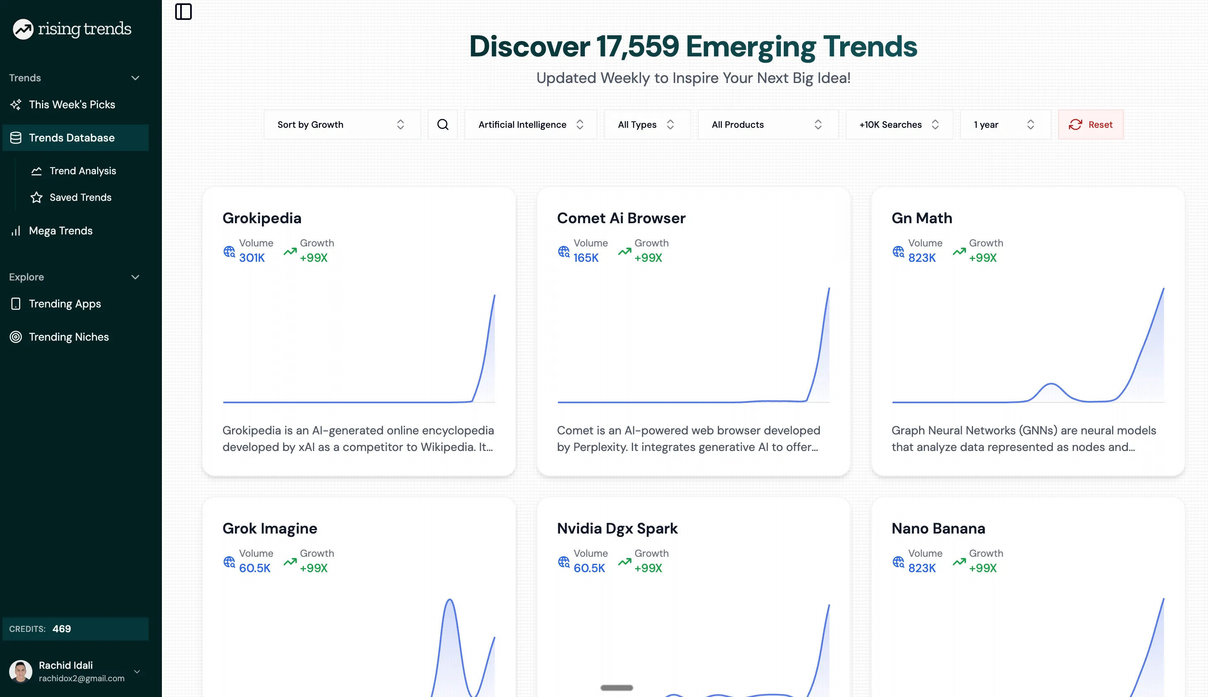Click the star icon beside Saved Trends

coord(37,197)
